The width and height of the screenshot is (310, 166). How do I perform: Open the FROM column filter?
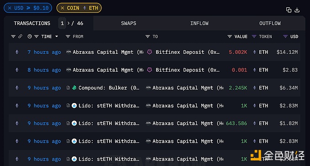(68, 36)
